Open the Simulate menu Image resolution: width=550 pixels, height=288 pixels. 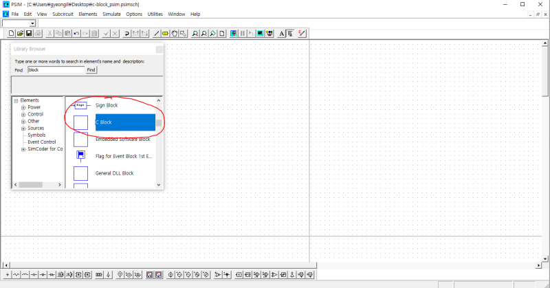pos(111,14)
